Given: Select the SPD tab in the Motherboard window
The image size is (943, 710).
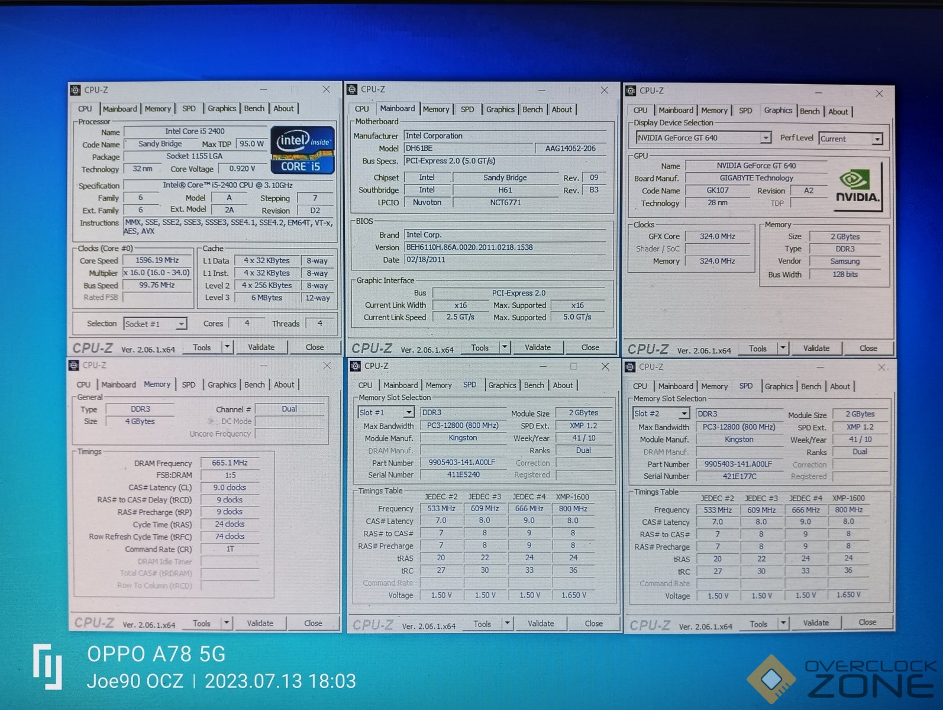Looking at the screenshot, I should (467, 109).
